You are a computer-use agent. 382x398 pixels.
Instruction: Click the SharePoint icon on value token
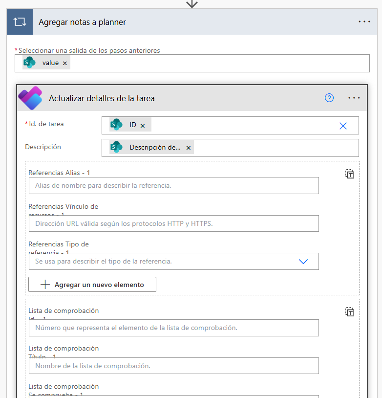(30, 63)
